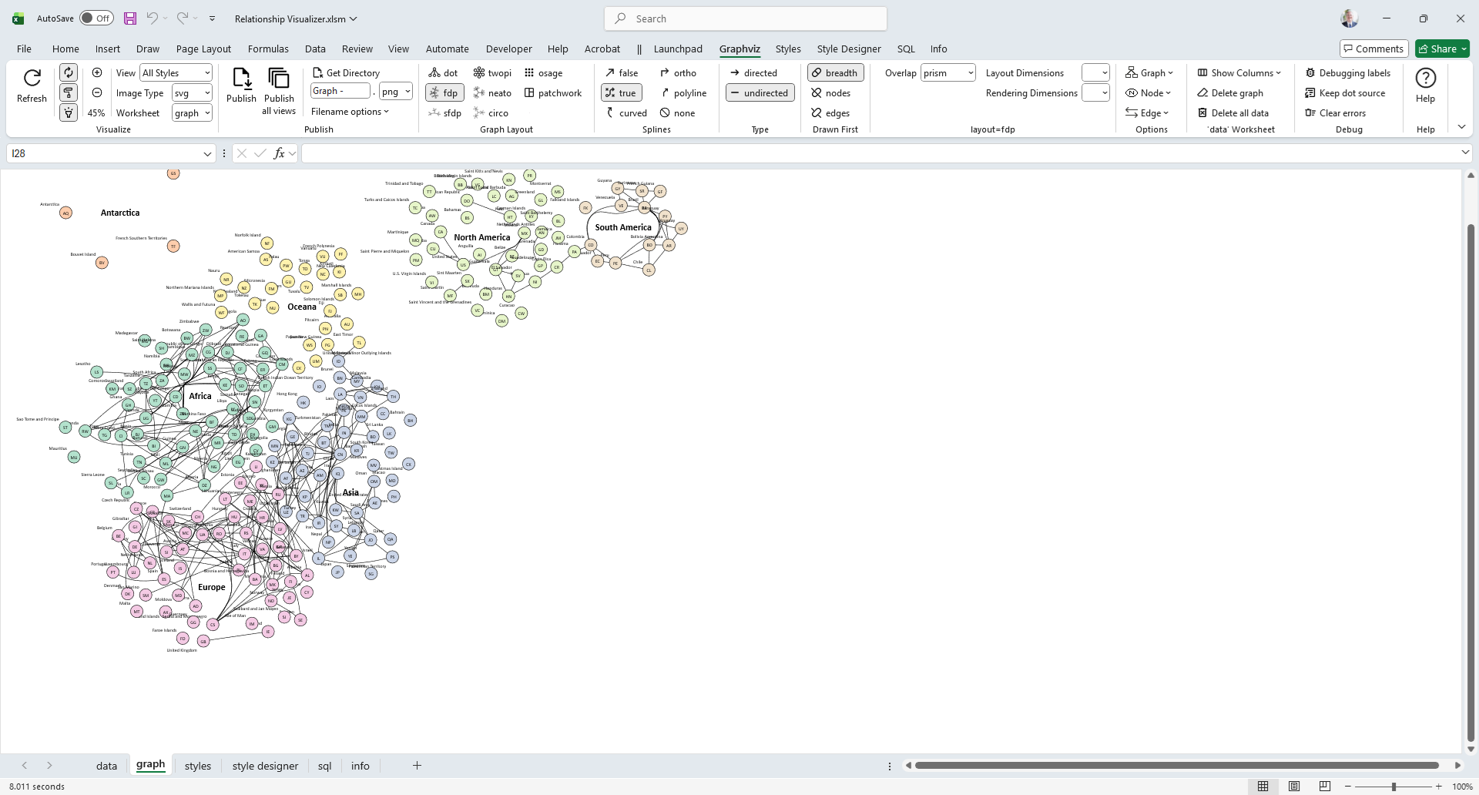The height and width of the screenshot is (795, 1479).
Task: Click the Refresh graph icon
Action: pos(32,79)
